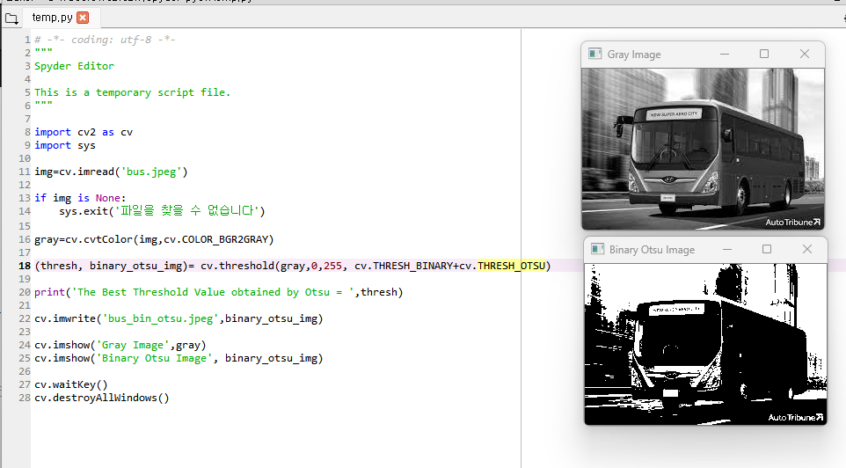Click the binary Otsu bus picture
The width and height of the screenshot is (846, 468).
point(705,344)
